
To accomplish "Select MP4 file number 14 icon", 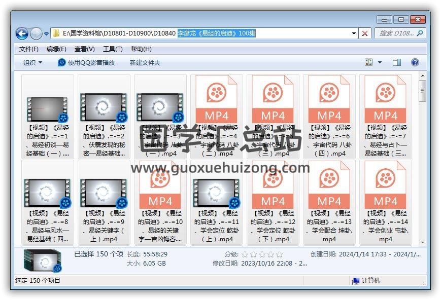I will (386, 185).
